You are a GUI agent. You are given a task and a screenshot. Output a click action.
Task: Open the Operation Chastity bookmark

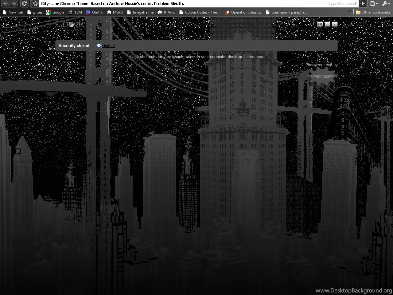tap(243, 12)
